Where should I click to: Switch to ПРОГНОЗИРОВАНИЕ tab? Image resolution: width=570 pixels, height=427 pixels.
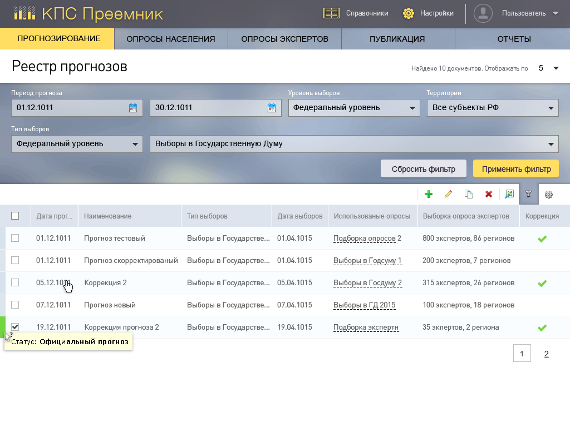(x=57, y=38)
